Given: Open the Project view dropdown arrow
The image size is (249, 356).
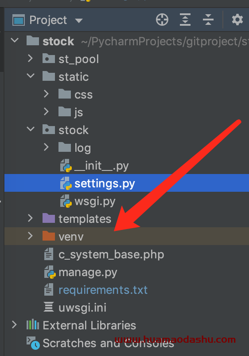Looking at the screenshot, I should click(78, 21).
